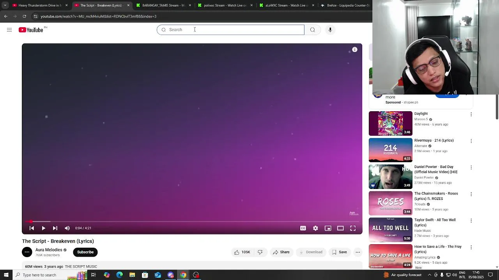Play Daniel Powter Bad Day video title
This screenshot has width=499, height=280.
436,170
